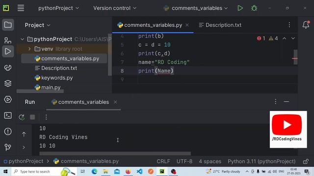Viewport: 314px width, 176px height.
Task: Hide the Run tool window with the dash icon
Action: click(287, 102)
